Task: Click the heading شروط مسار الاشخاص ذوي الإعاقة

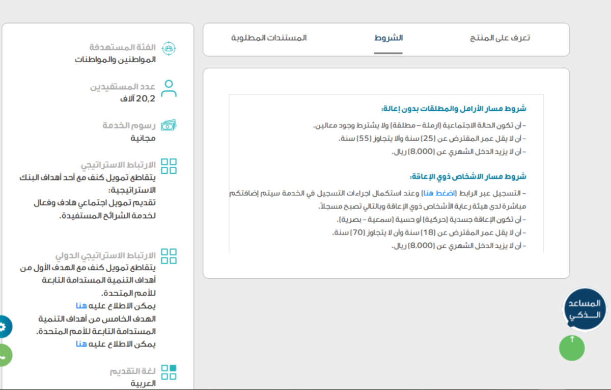Action: coord(468,176)
